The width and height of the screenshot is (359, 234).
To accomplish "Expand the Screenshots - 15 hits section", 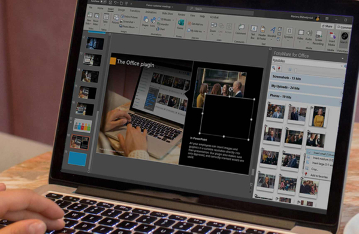I will tap(307, 79).
